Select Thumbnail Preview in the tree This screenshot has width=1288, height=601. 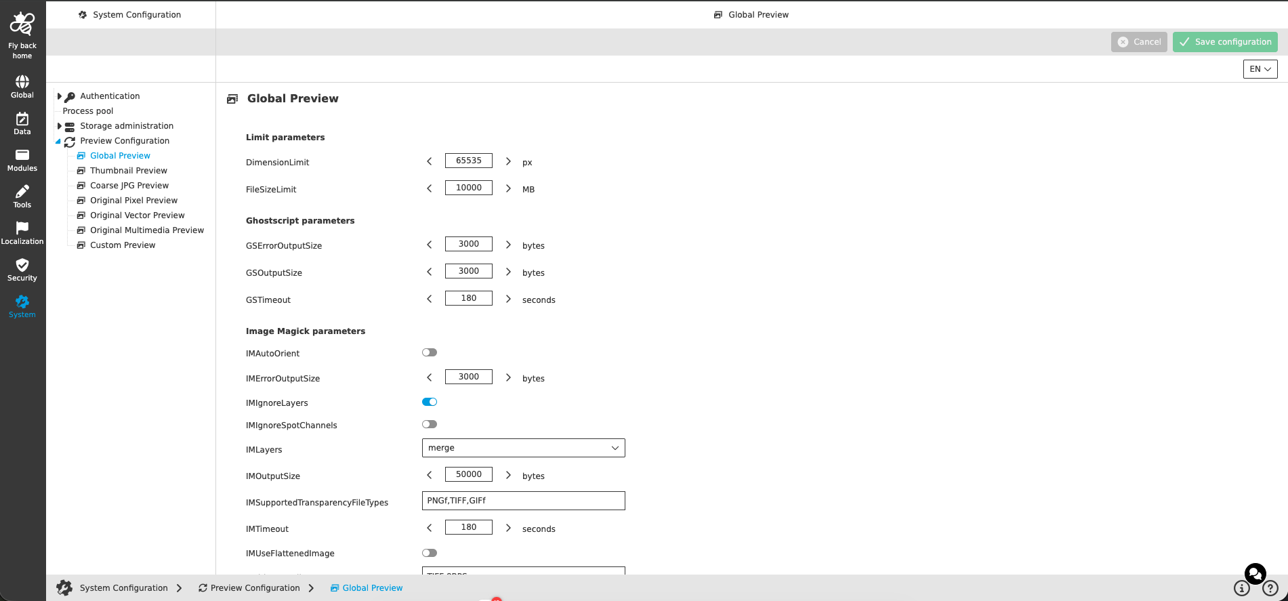[x=129, y=171]
